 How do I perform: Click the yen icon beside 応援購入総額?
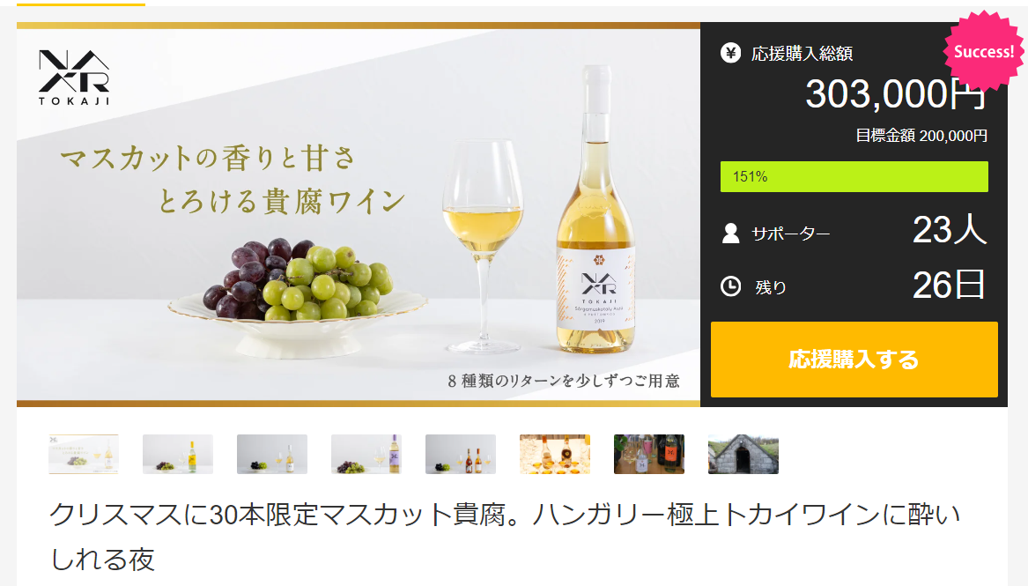pyautogui.click(x=730, y=53)
